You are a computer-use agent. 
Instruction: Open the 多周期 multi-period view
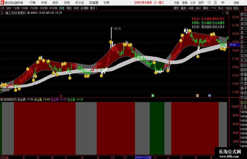point(84,8)
